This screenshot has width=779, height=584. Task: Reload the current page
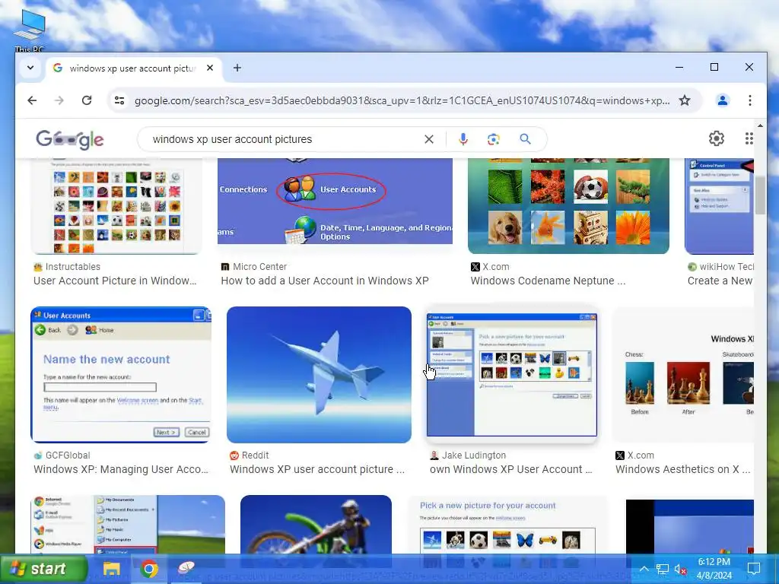pos(87,100)
